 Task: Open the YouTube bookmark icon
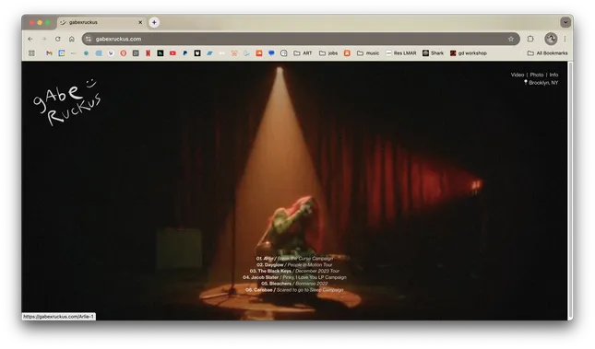click(173, 53)
